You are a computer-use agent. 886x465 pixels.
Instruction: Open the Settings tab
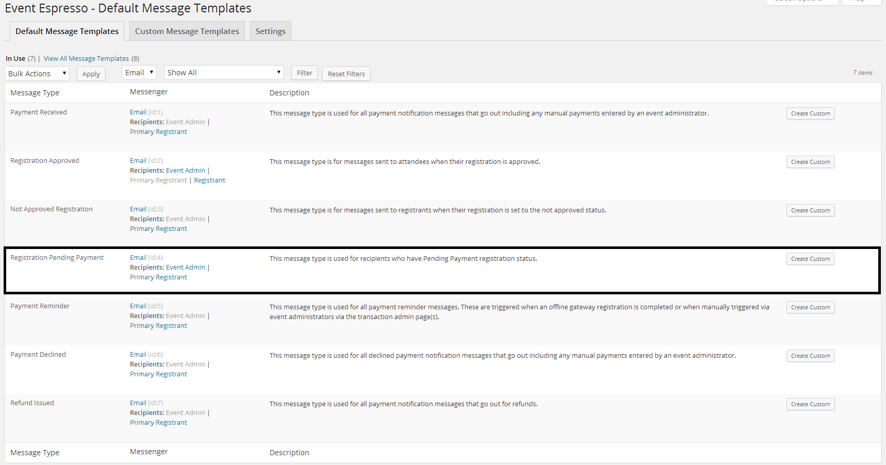click(271, 31)
